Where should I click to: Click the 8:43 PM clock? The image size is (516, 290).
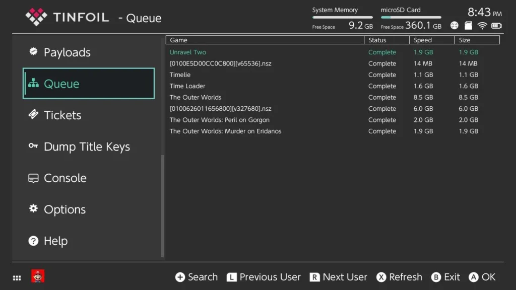tap(484, 13)
